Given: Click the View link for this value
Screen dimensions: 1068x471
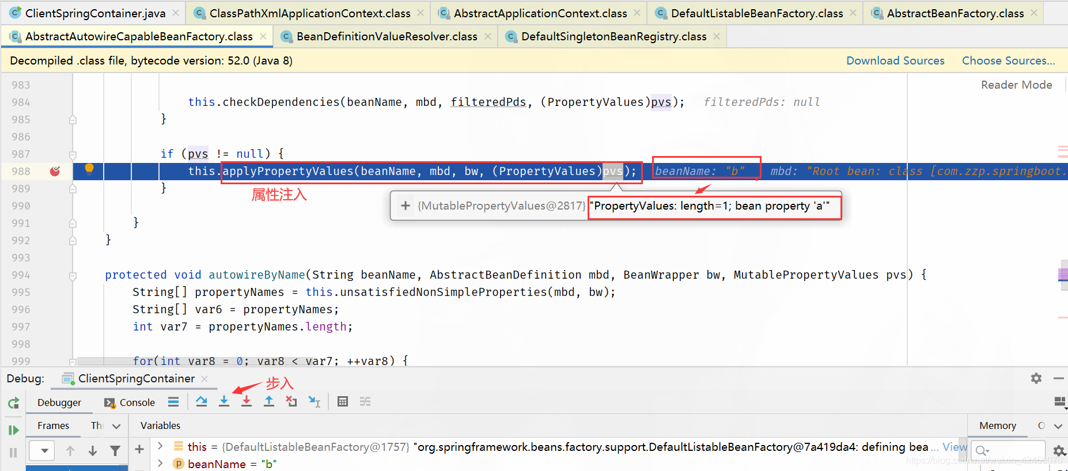Looking at the screenshot, I should click(x=955, y=447).
